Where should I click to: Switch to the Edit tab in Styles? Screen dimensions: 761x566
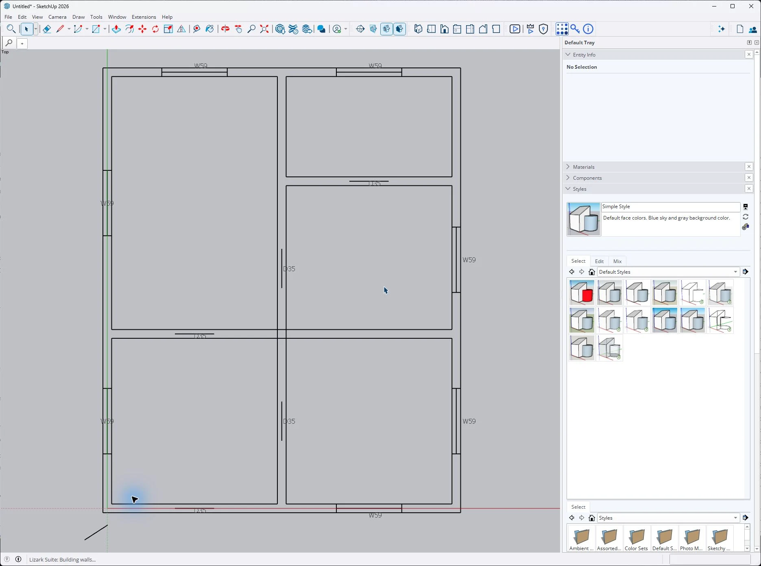pos(599,261)
